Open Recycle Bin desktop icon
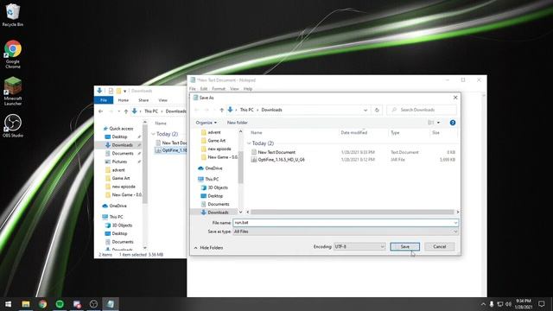553x311 pixels. pos(13,15)
